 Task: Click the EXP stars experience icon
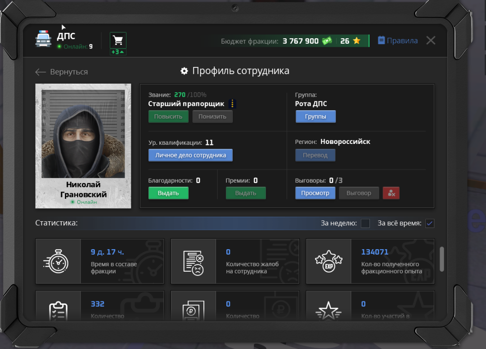[x=328, y=261]
